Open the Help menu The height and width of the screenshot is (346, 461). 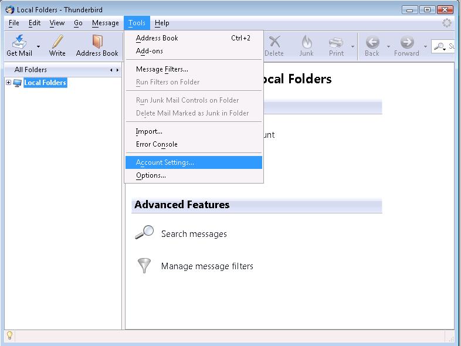point(162,23)
